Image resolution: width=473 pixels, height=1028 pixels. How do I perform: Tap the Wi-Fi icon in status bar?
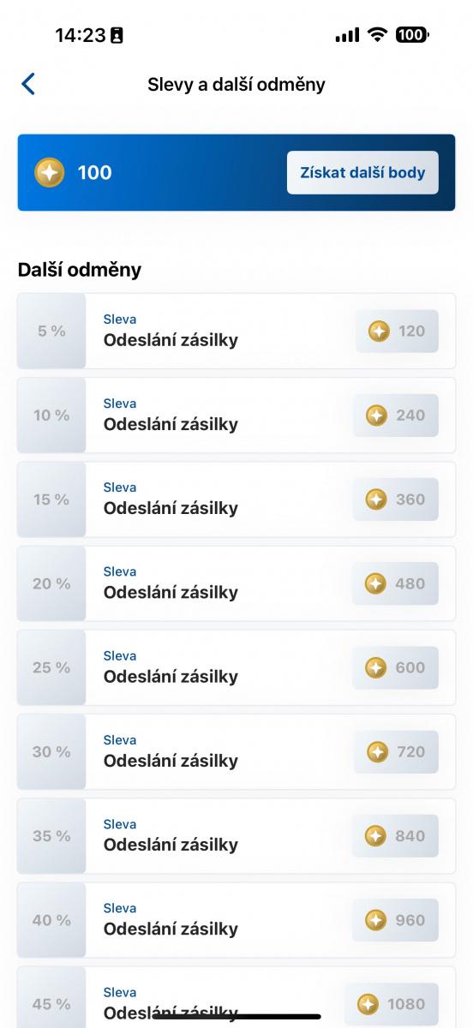click(377, 34)
